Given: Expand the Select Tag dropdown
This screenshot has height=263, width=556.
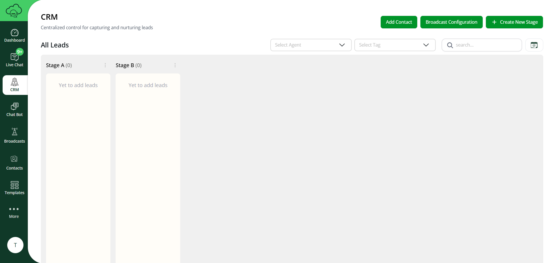Looking at the screenshot, I should tap(395, 45).
